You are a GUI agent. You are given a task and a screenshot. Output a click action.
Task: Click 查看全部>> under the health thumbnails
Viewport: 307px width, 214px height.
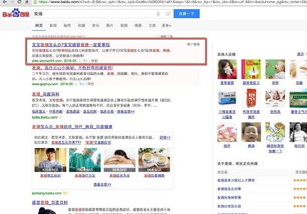pyautogui.click(x=102, y=185)
